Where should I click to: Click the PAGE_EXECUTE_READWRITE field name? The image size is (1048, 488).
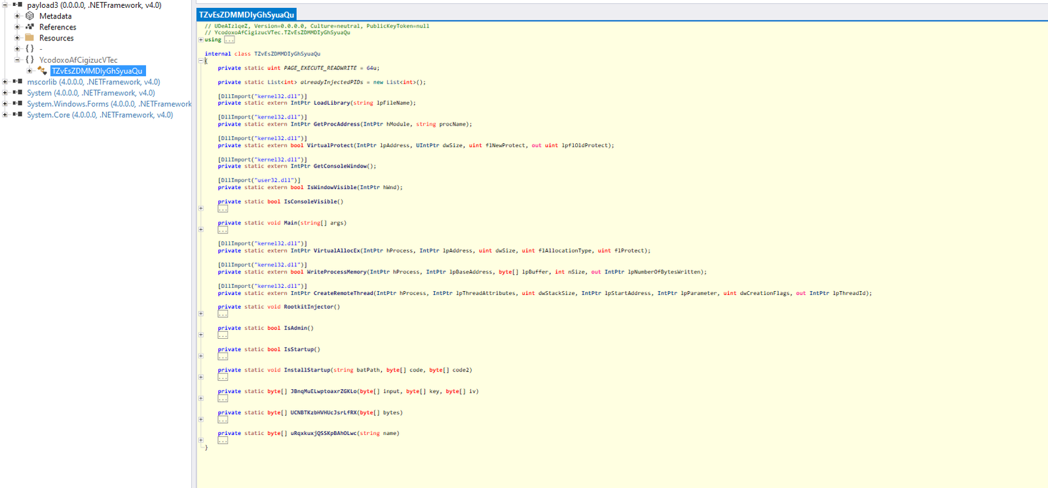point(320,68)
